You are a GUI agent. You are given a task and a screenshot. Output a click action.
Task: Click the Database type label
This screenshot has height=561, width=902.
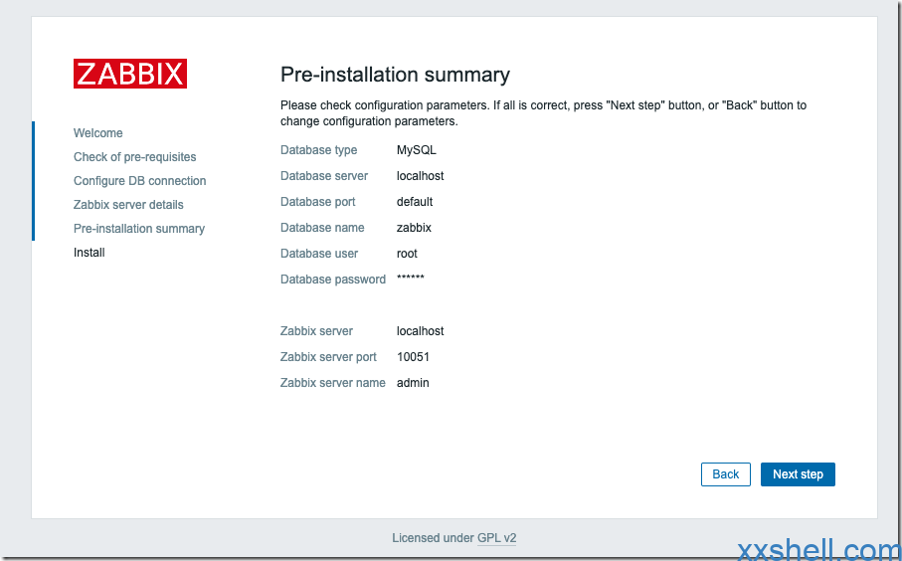click(318, 149)
